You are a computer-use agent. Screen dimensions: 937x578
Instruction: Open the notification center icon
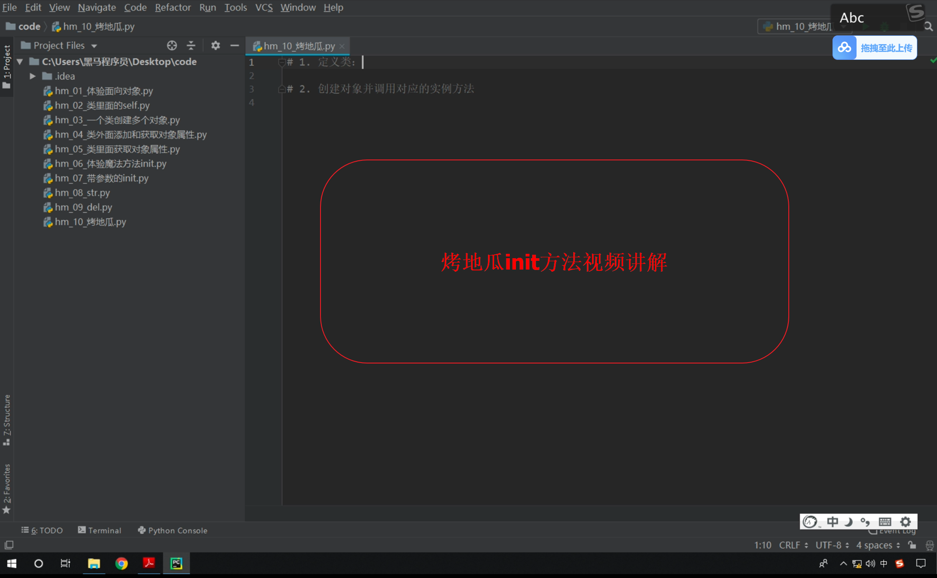[921, 564]
